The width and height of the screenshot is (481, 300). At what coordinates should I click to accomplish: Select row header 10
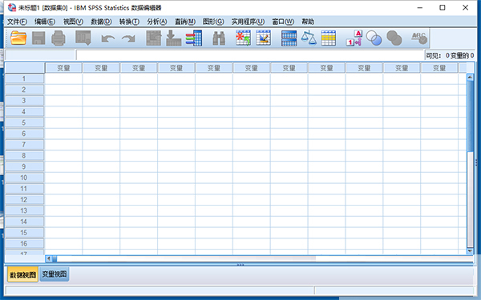(24, 178)
